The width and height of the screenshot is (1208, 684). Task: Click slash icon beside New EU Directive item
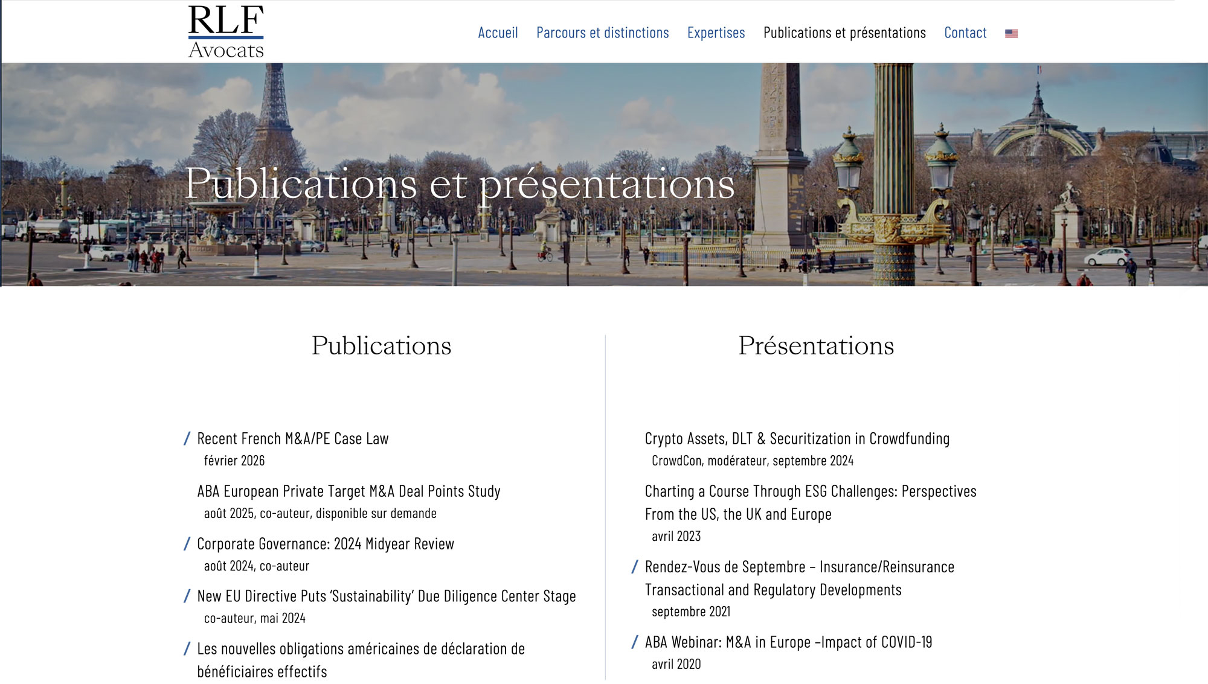pos(187,596)
